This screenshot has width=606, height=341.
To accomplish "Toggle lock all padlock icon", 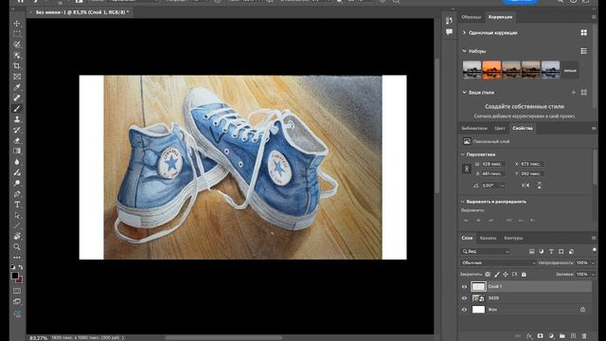I will [x=524, y=274].
